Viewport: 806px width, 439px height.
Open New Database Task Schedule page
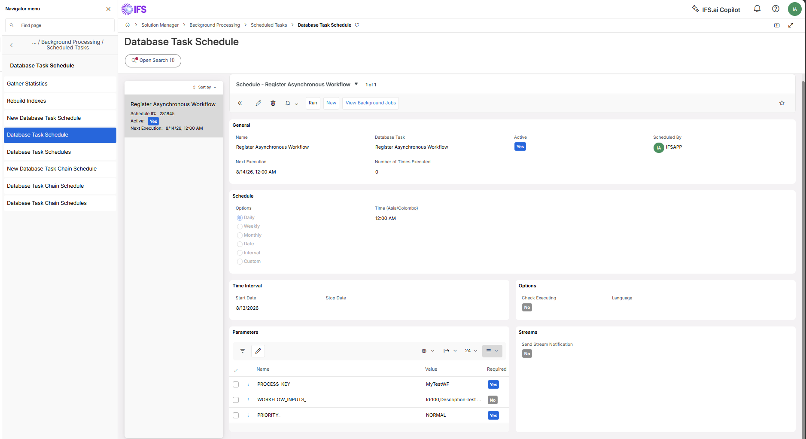click(60, 118)
